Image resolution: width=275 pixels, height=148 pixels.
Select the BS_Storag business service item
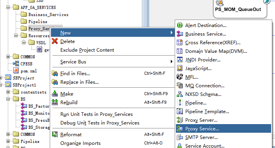(39, 127)
